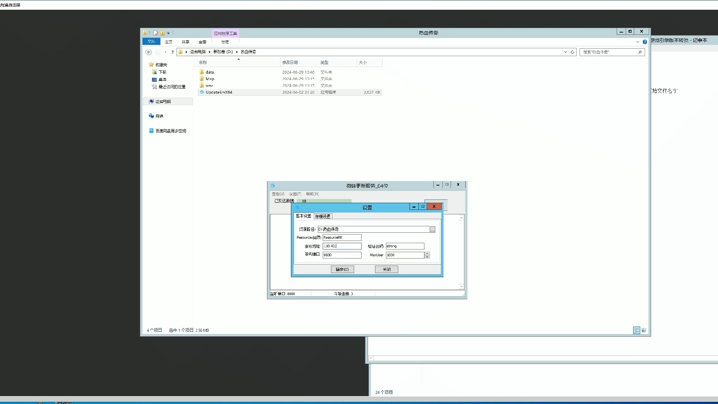Image resolution: width=718 pixels, height=404 pixels.
Task: Click the 关闭 button in settings dialog
Action: 386,269
